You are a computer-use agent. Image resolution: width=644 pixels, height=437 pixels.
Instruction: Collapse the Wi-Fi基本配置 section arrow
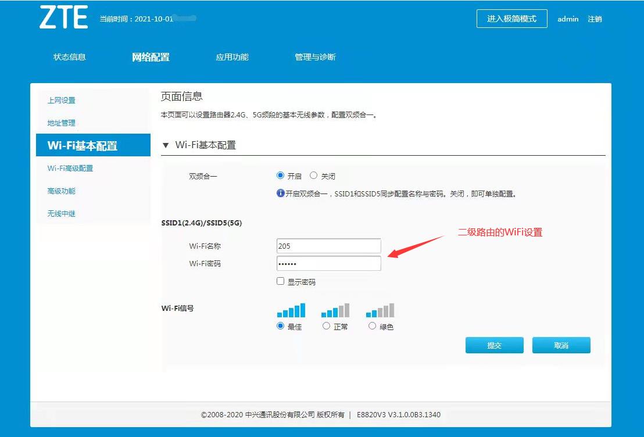tap(166, 145)
